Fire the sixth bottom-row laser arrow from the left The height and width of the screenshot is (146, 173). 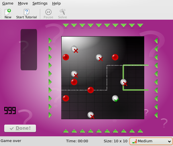(x=107, y=131)
